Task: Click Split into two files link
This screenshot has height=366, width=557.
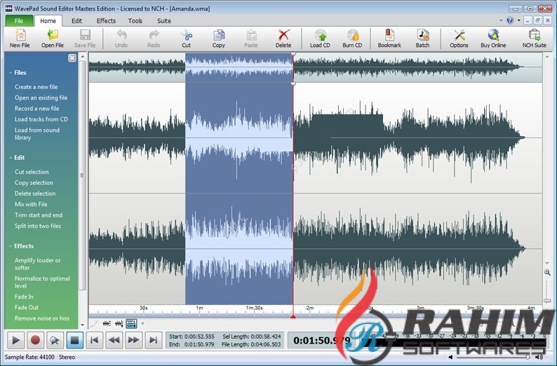Action: point(38,226)
